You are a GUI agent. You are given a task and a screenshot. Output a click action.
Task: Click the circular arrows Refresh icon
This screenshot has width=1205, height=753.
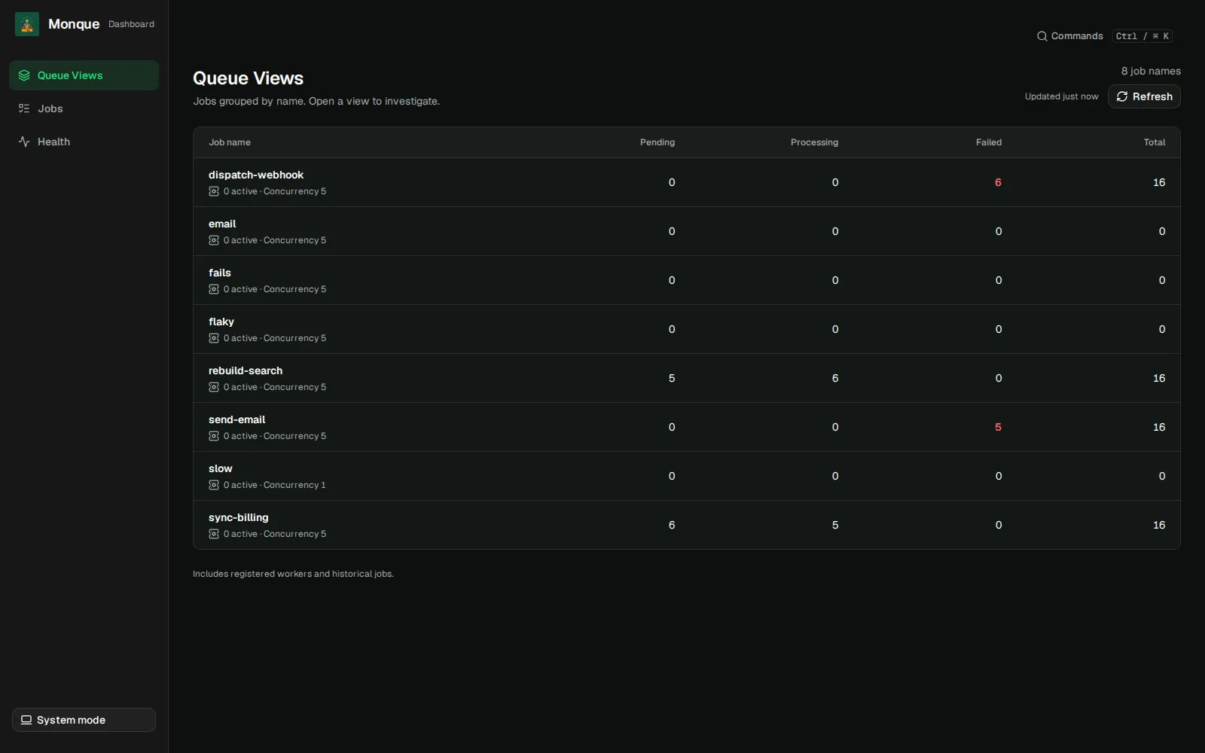1122,96
